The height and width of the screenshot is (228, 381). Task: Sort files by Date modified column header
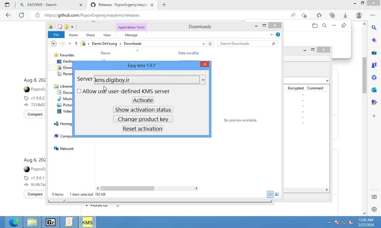[188, 53]
